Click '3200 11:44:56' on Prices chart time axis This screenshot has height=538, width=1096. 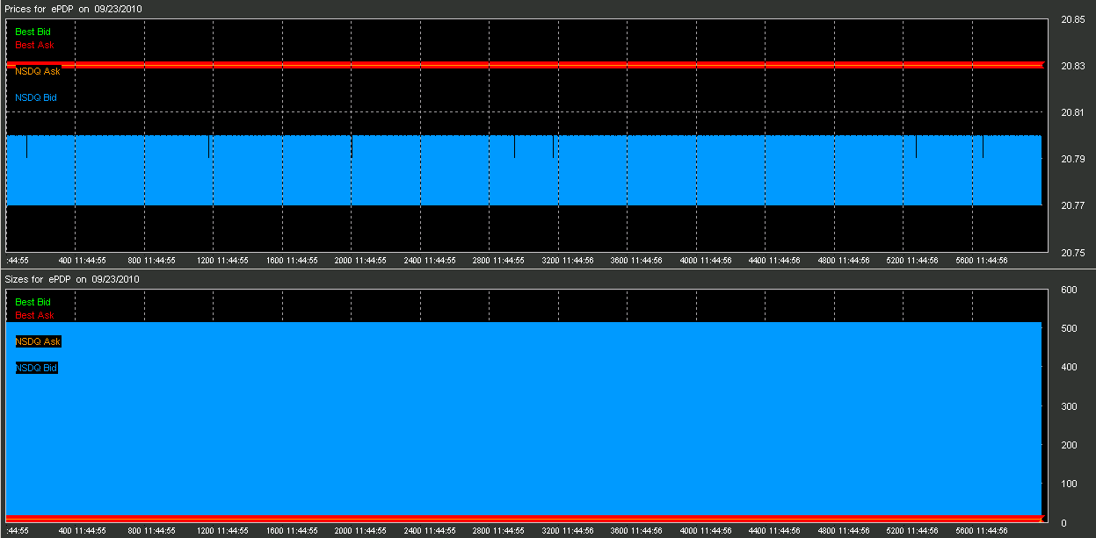click(568, 261)
